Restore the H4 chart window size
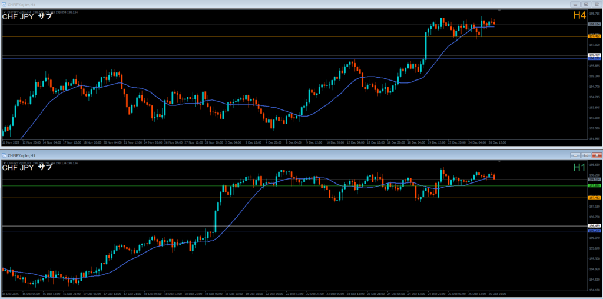 pyautogui.click(x=586, y=4)
